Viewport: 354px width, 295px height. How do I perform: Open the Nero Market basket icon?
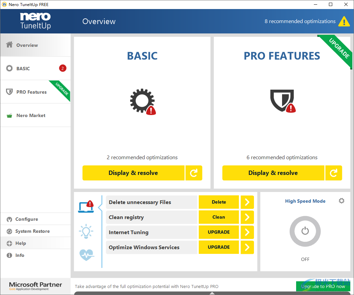tap(9, 116)
